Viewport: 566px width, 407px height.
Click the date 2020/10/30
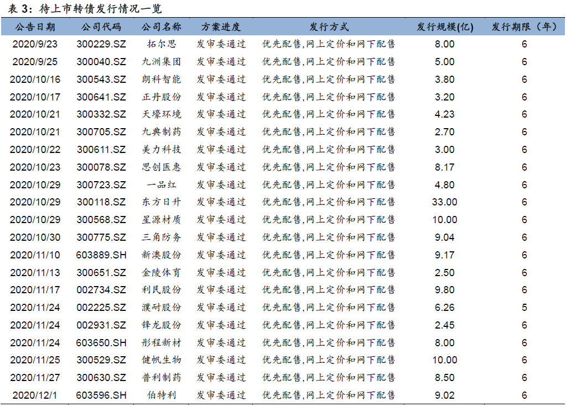coord(35,237)
